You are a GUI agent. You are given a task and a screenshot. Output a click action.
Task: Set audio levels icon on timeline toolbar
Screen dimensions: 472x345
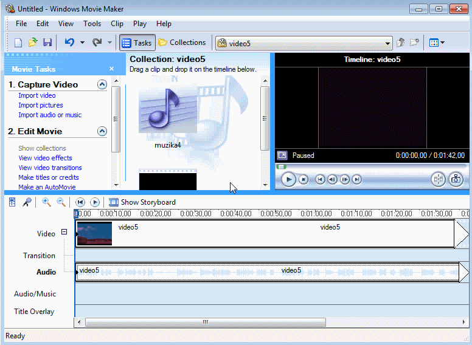(12, 202)
